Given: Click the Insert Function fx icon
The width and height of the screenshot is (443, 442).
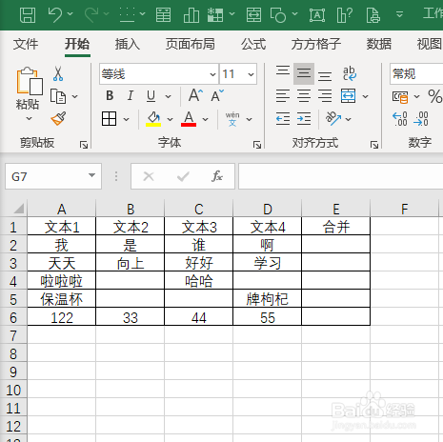Looking at the screenshot, I should pos(217,176).
